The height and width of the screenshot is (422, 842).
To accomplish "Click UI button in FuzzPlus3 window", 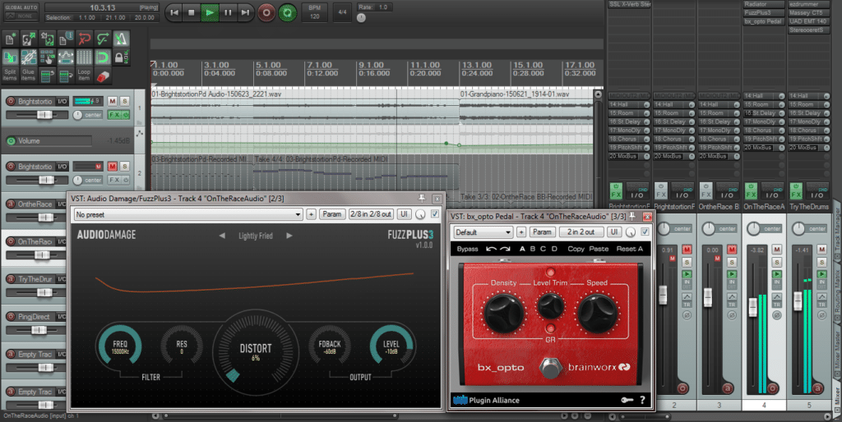I will point(404,214).
